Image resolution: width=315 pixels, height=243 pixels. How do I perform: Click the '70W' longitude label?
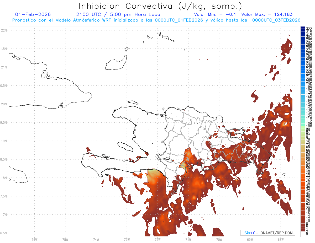pyautogui.click(x=219, y=239)
